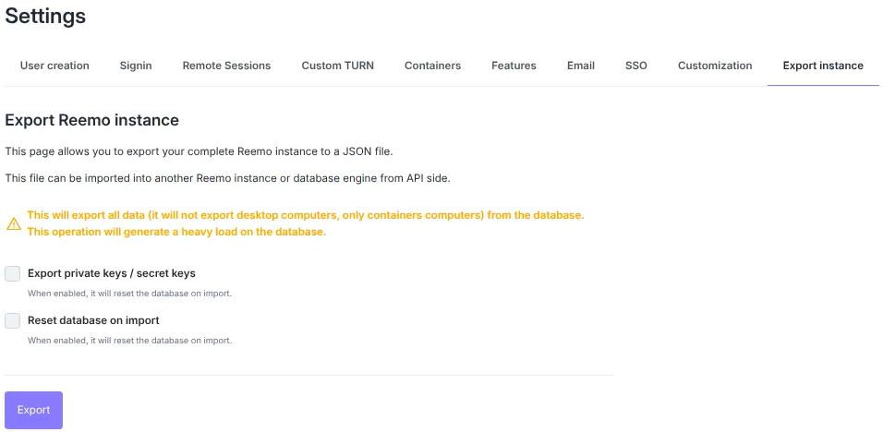Switch to the Signin tab
This screenshot has height=432, width=883.
point(136,66)
